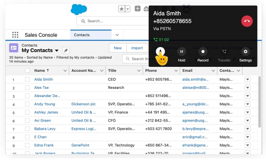Screen dimensions: 266x160
Task: Open the Title column menu chevron
Action: (139, 71)
